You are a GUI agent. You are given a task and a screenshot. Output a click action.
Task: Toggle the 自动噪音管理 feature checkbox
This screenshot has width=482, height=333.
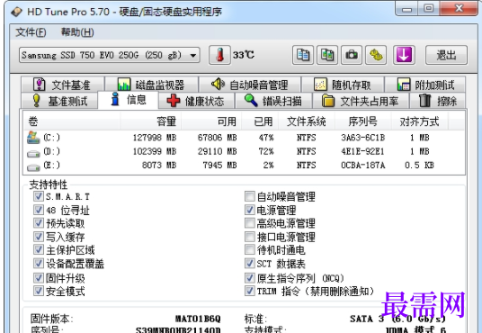(x=250, y=196)
